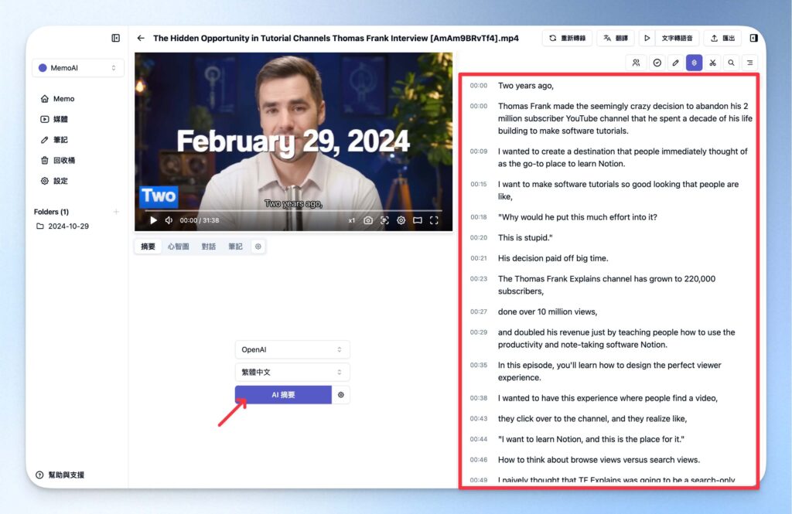
Task: Select the scissors cut icon
Action: [x=712, y=63]
